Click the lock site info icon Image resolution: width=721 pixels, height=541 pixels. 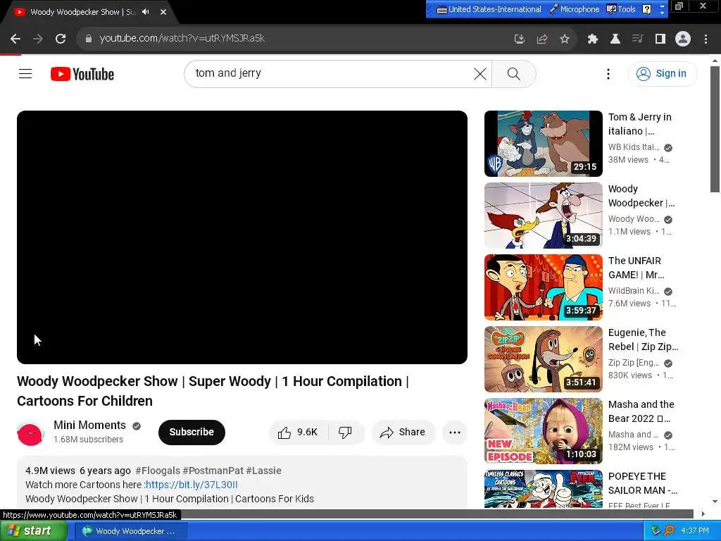coord(88,39)
